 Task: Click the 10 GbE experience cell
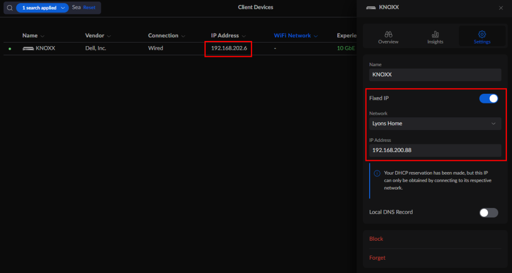pyautogui.click(x=346, y=48)
